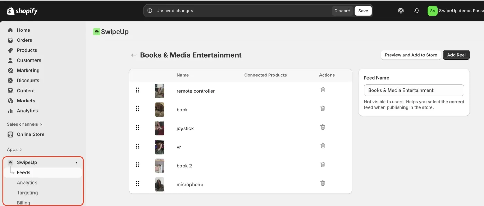This screenshot has height=206, width=484.
Task: Delete the remote controller reel
Action: (323, 90)
